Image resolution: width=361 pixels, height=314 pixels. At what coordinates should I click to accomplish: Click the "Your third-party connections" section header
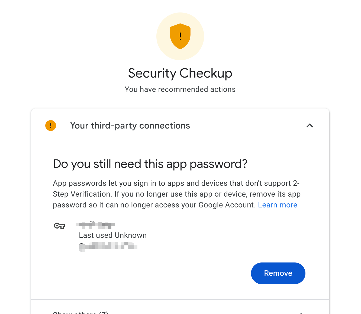click(130, 126)
